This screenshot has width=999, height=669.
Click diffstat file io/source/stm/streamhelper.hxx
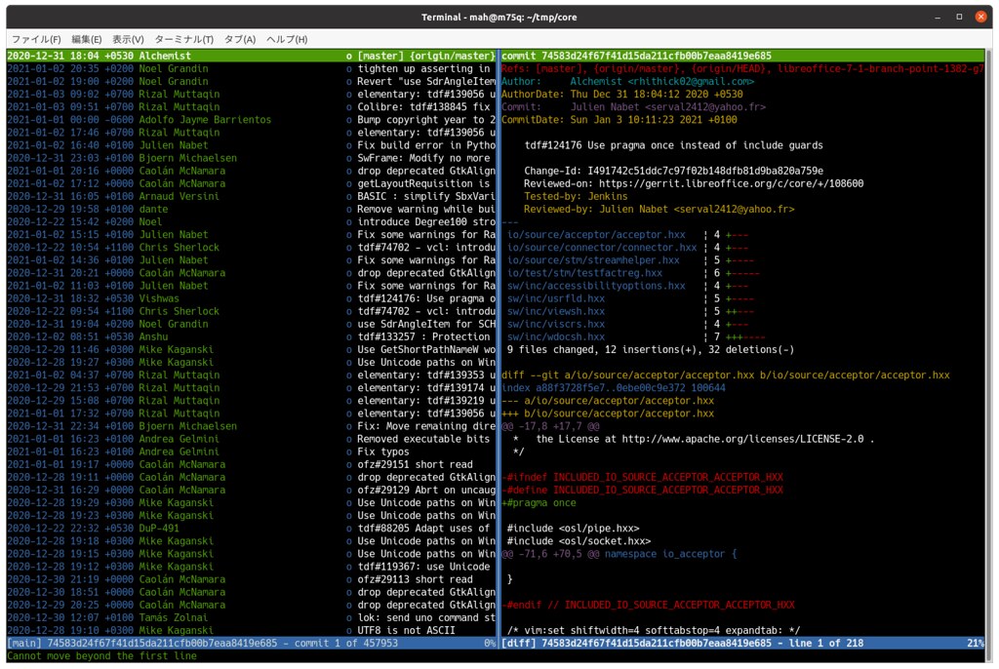tap(593, 260)
